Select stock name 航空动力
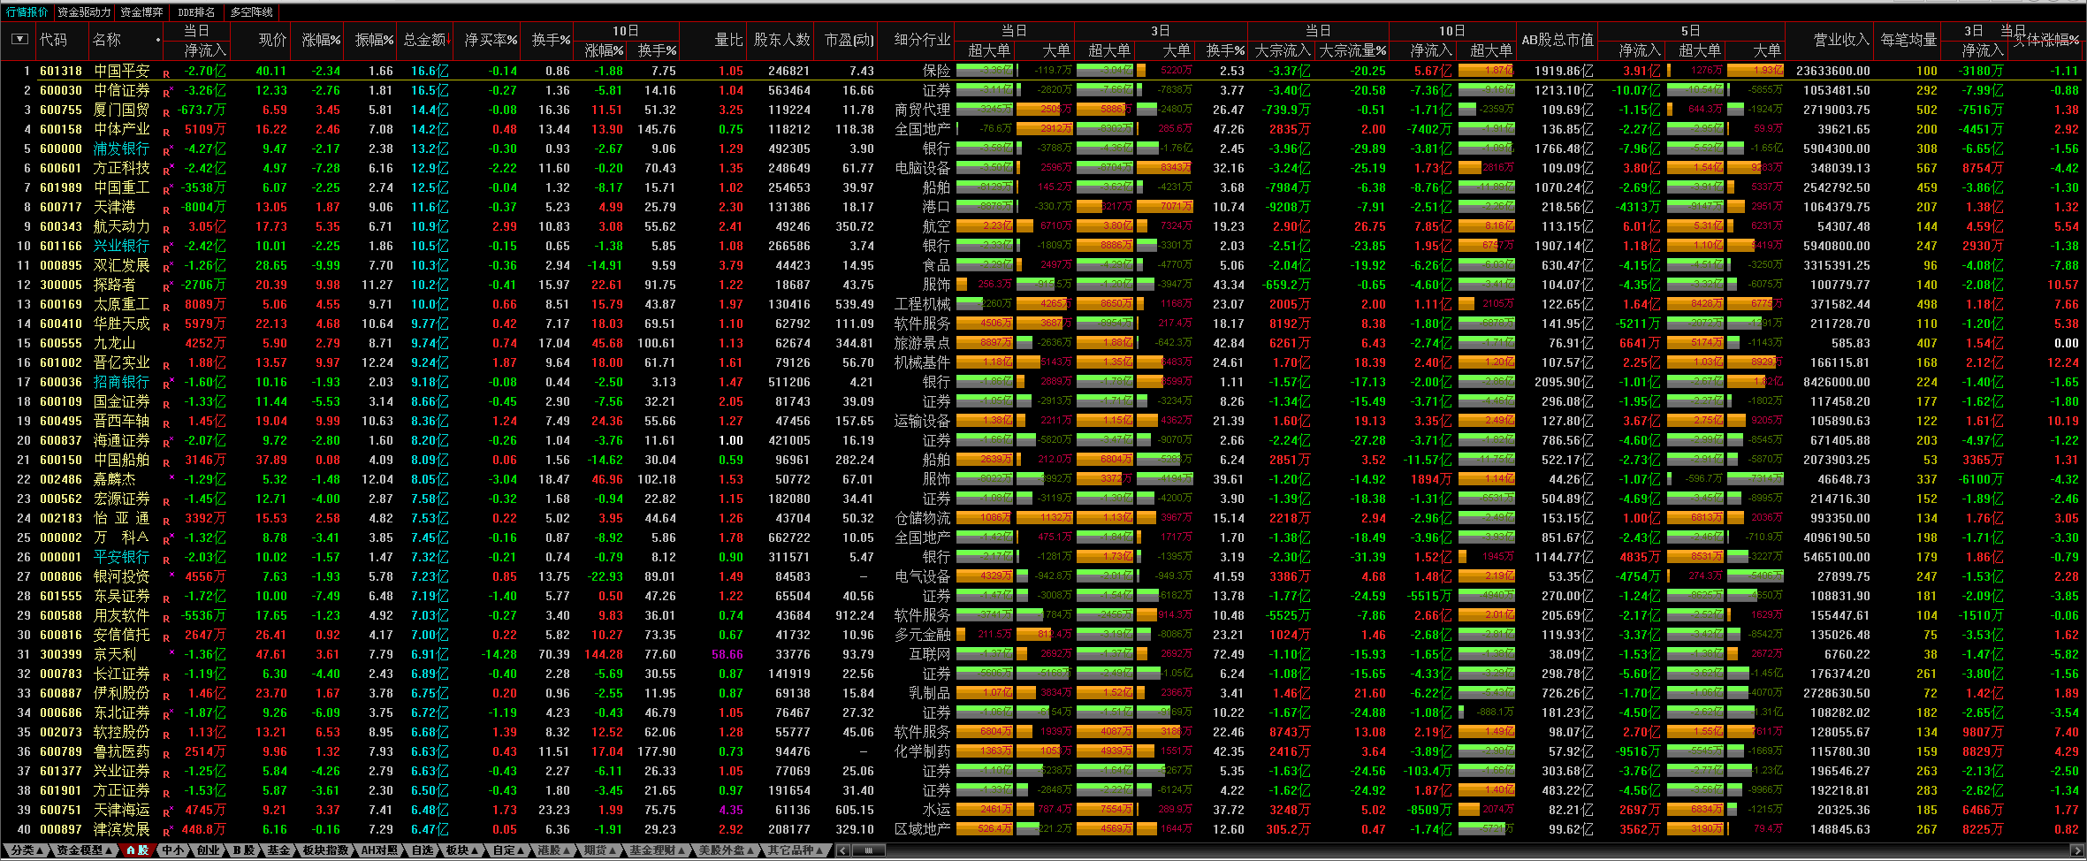This screenshot has height=861, width=2087. pyautogui.click(x=122, y=226)
